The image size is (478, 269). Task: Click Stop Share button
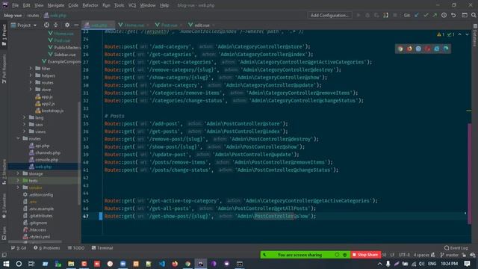[x=365, y=255]
